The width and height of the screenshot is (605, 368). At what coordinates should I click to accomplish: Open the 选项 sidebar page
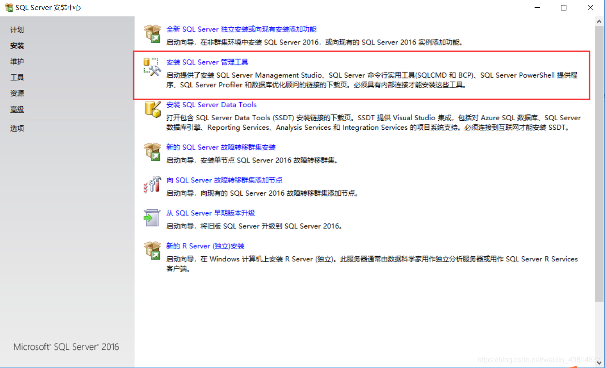(17, 128)
